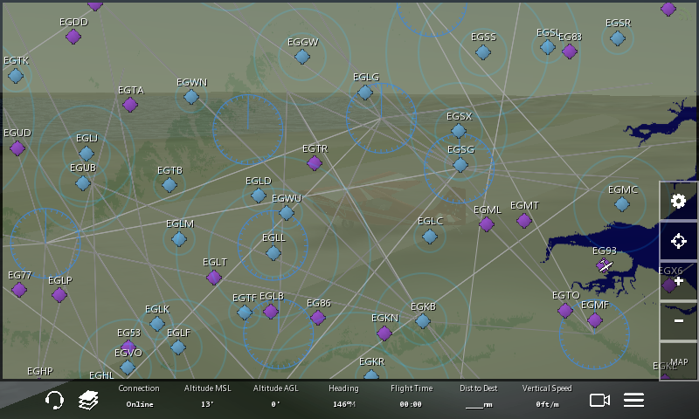The image size is (699, 419).
Task: Select EGWN airport marker
Action: click(191, 97)
